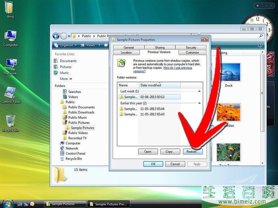Select version dated 02-06-2013 03:12
Viewport: 278px width, 208px height.
tap(149, 97)
